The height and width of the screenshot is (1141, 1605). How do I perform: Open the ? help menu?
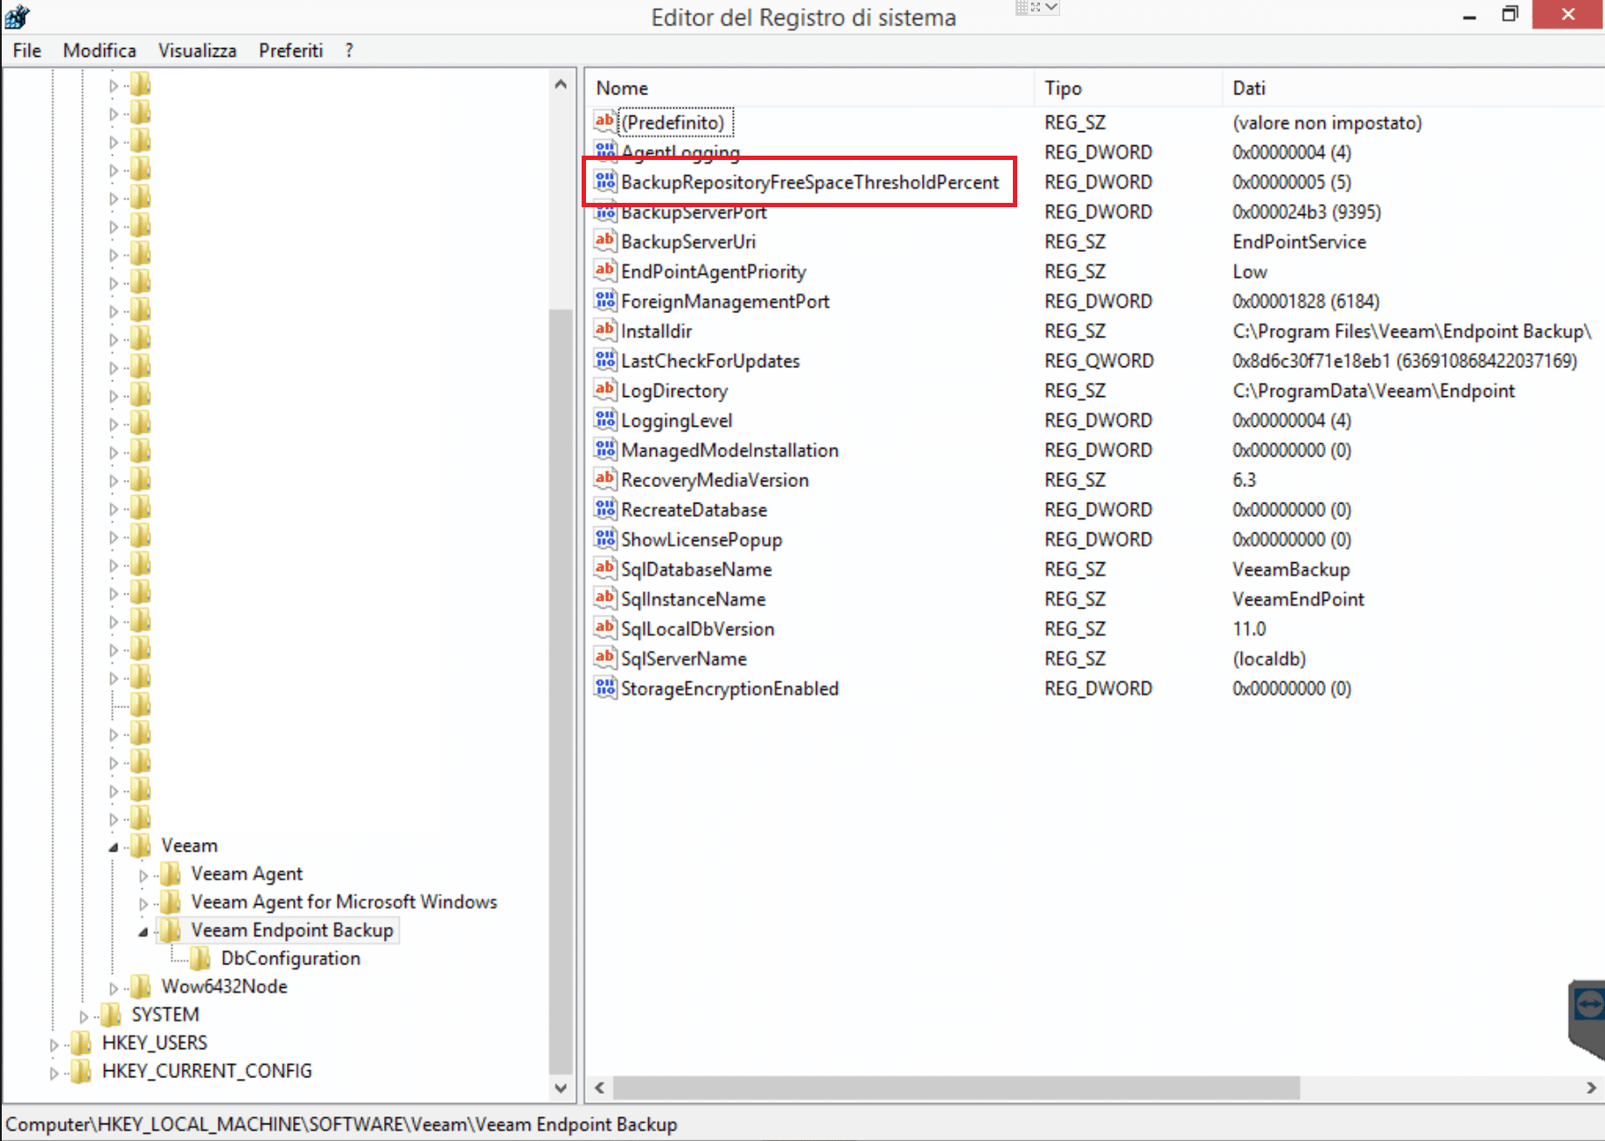tap(349, 51)
